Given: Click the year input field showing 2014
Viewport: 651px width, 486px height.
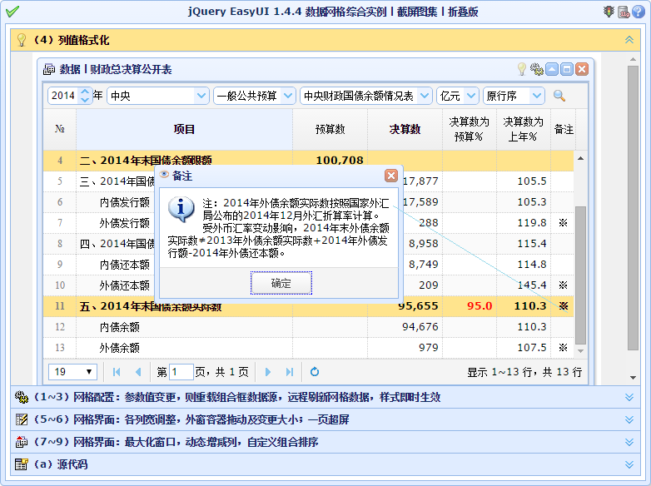Looking at the screenshot, I should pos(64,96).
